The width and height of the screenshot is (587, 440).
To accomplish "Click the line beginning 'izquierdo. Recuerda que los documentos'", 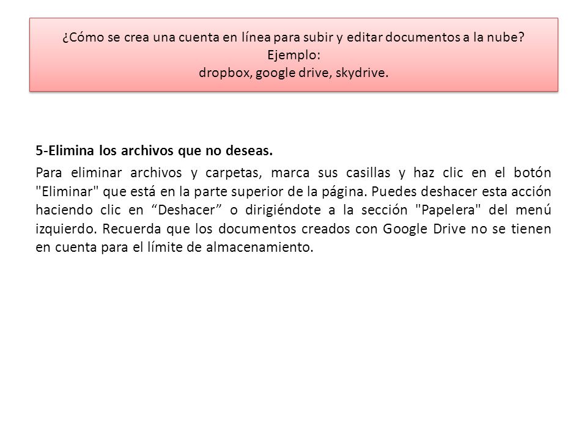I will coord(293,229).
